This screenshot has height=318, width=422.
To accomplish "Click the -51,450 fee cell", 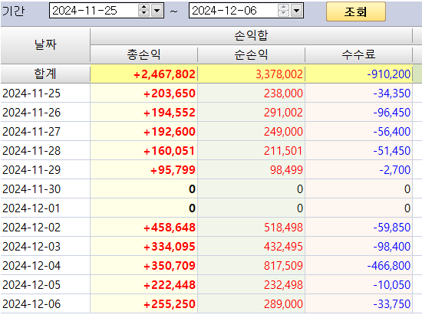I will 358,150.
